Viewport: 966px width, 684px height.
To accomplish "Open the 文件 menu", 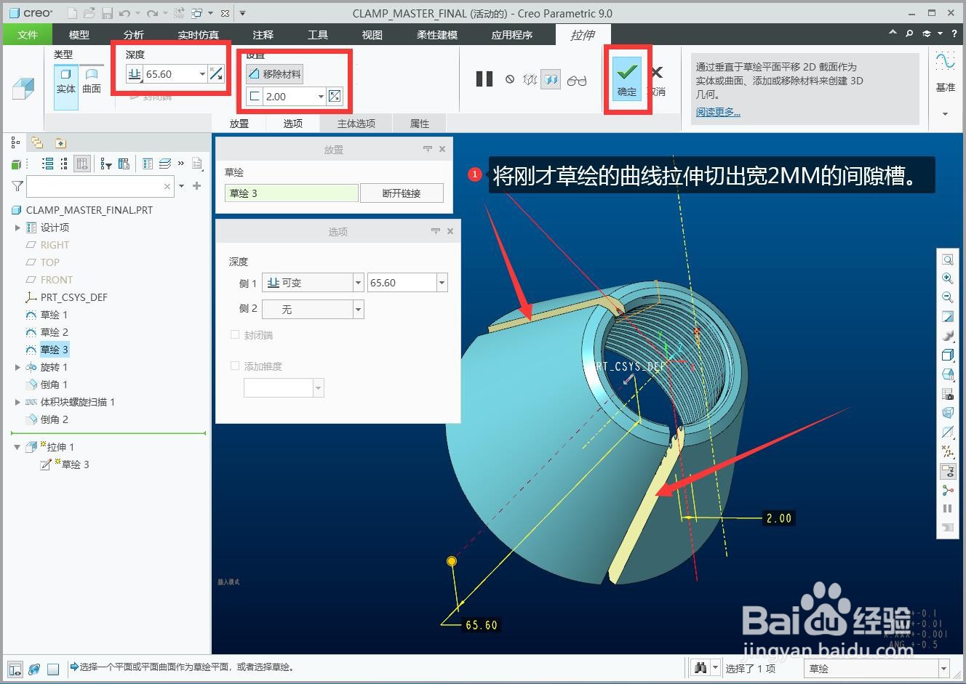I will [x=27, y=34].
